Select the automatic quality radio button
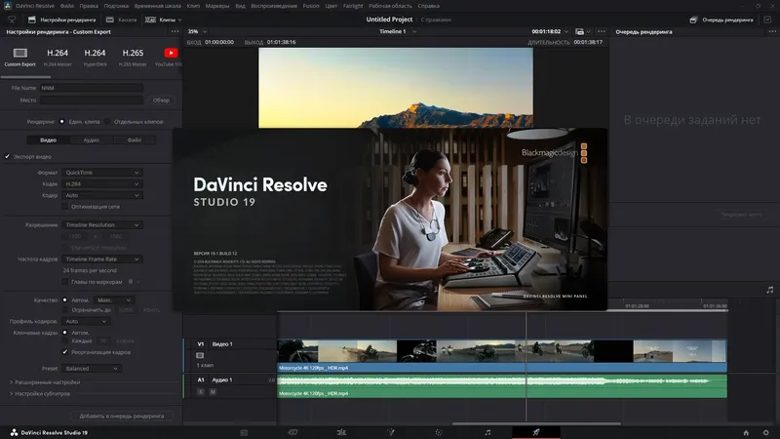780x439 pixels. tap(64, 300)
